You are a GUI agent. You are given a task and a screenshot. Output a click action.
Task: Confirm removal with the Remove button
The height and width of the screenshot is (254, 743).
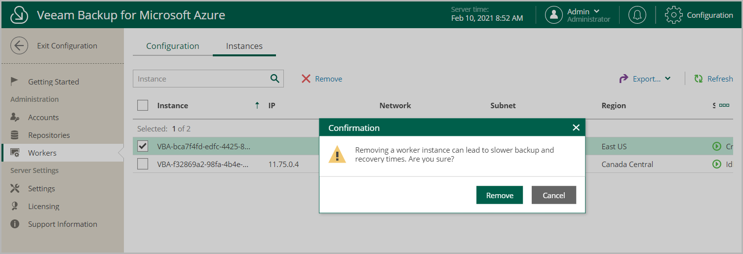(x=500, y=195)
